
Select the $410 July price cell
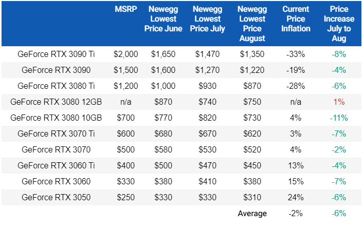pyautogui.click(x=208, y=181)
